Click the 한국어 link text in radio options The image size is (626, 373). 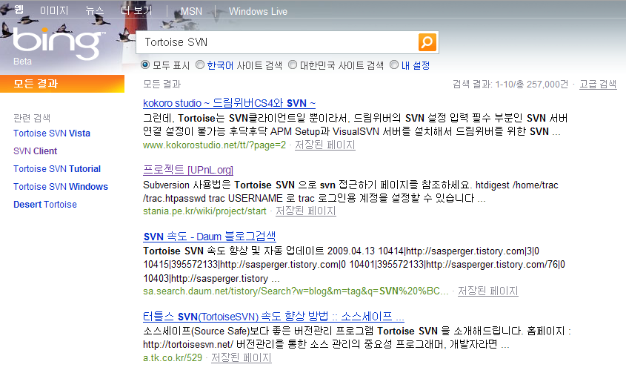point(220,65)
